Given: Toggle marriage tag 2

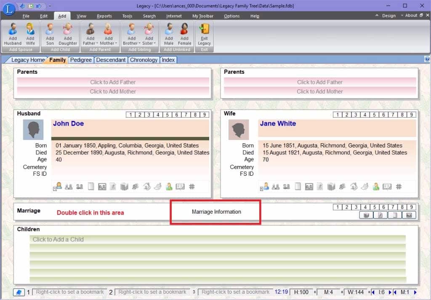Looking at the screenshot, I should click(347, 207).
